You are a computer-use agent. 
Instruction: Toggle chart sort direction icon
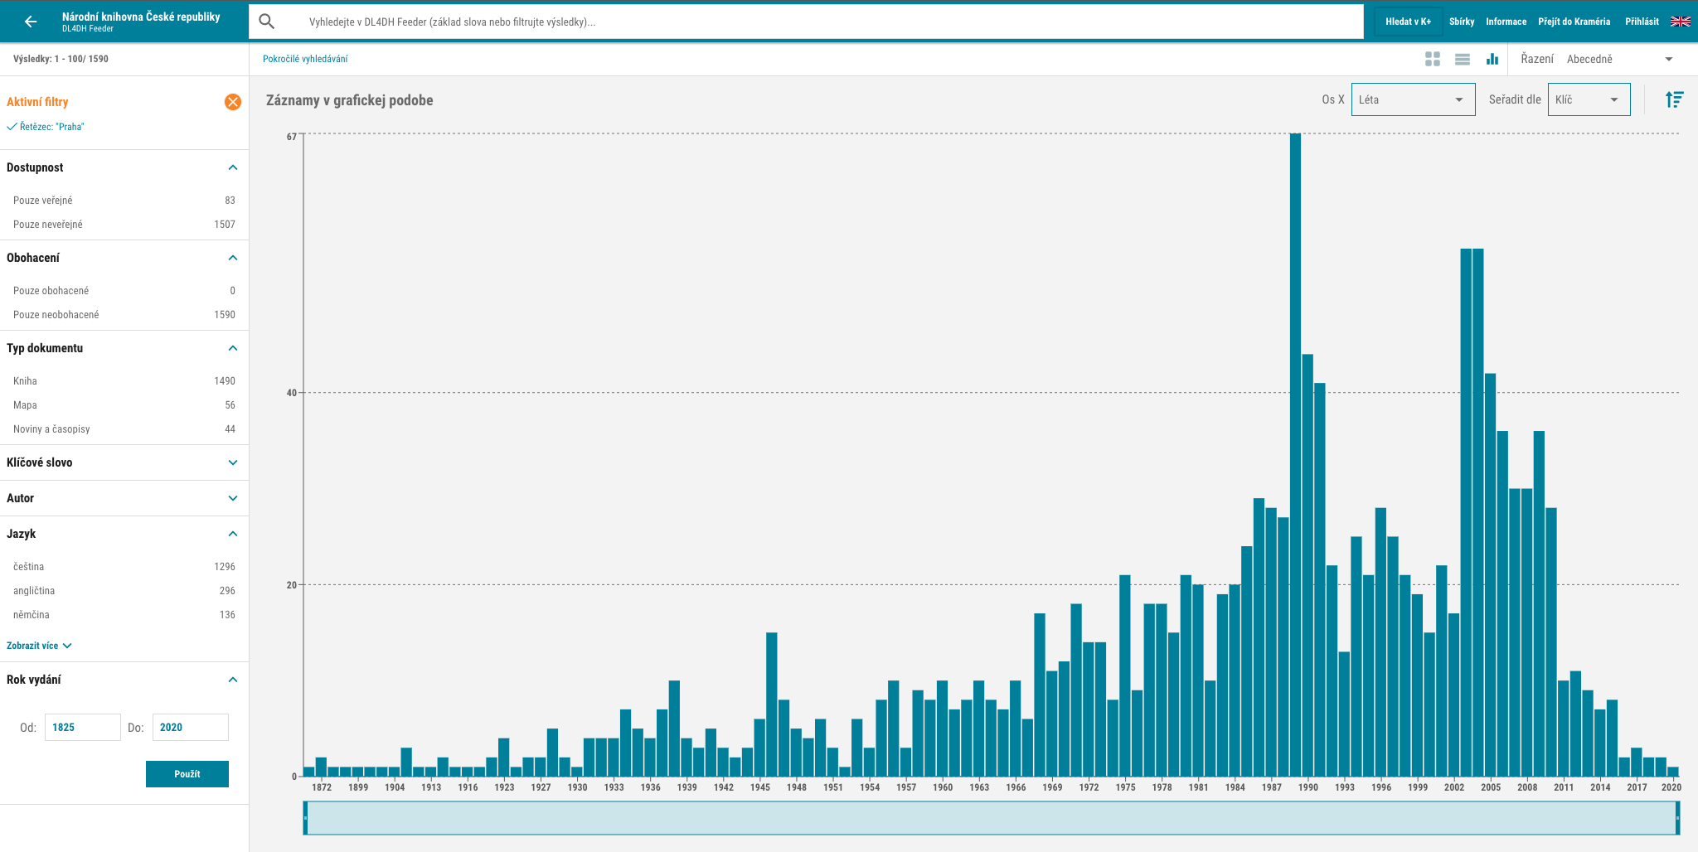[1674, 99]
